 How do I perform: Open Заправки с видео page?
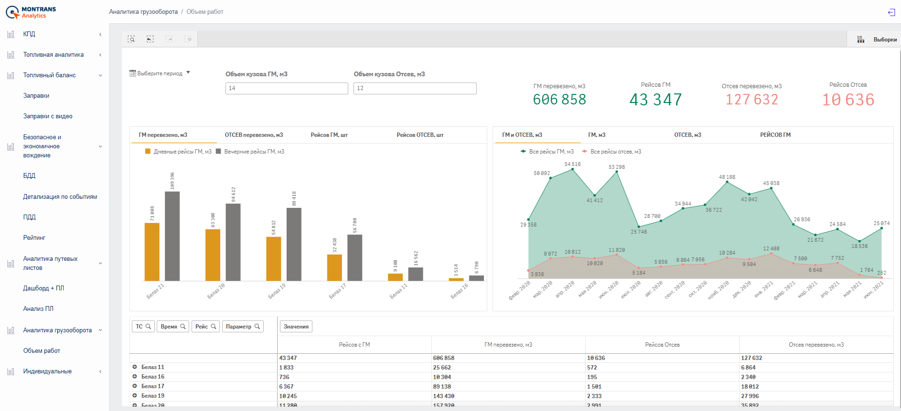click(48, 116)
